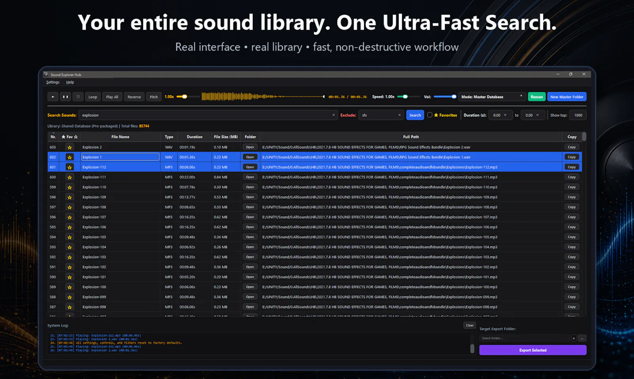Click the New Master Folder button
634x379 pixels.
(x=567, y=97)
